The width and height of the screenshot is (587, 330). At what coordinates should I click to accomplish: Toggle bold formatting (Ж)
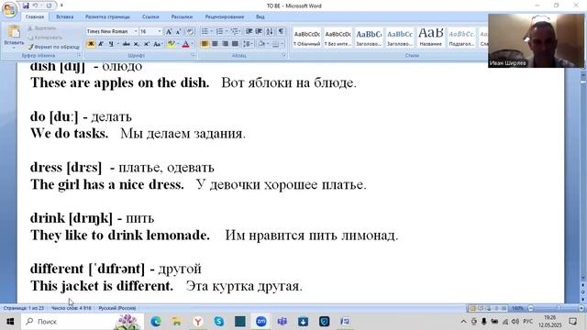coord(91,44)
